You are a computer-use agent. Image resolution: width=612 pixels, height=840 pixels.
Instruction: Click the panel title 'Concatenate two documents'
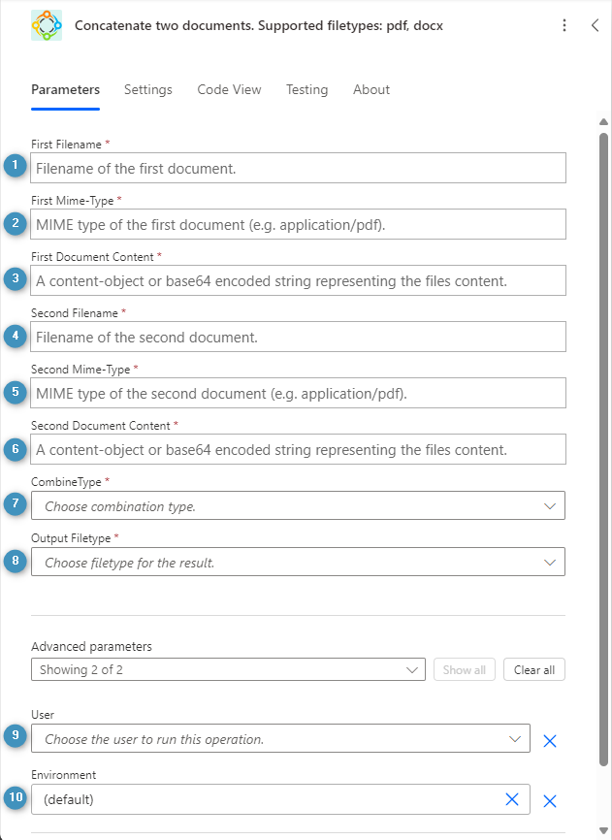point(259,26)
